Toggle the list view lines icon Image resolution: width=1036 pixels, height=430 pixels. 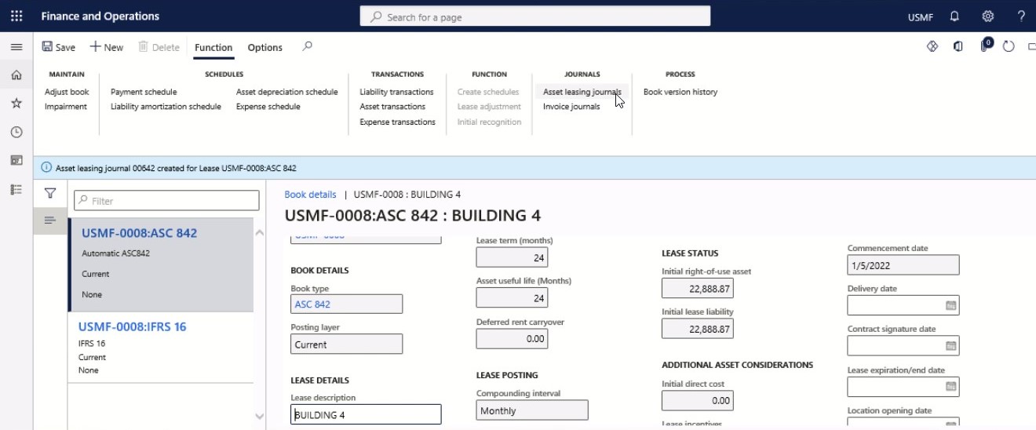pyautogui.click(x=50, y=221)
